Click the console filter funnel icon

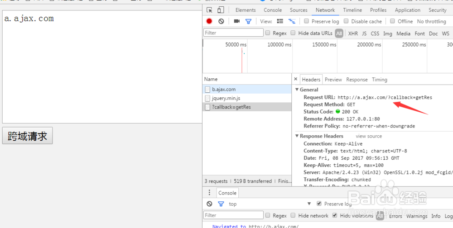coord(221,204)
